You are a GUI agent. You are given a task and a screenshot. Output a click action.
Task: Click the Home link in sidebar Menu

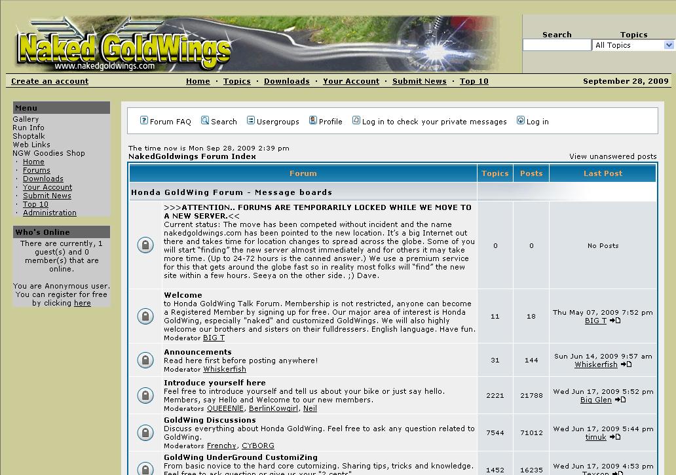point(33,162)
